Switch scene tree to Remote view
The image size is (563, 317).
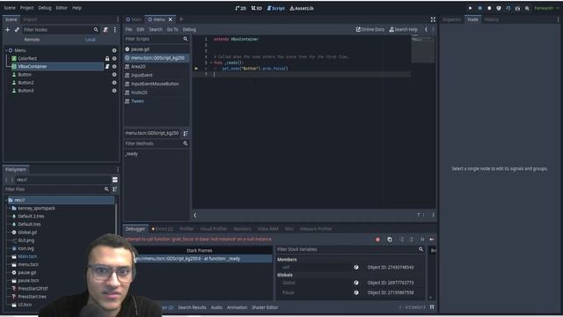pyautogui.click(x=32, y=40)
